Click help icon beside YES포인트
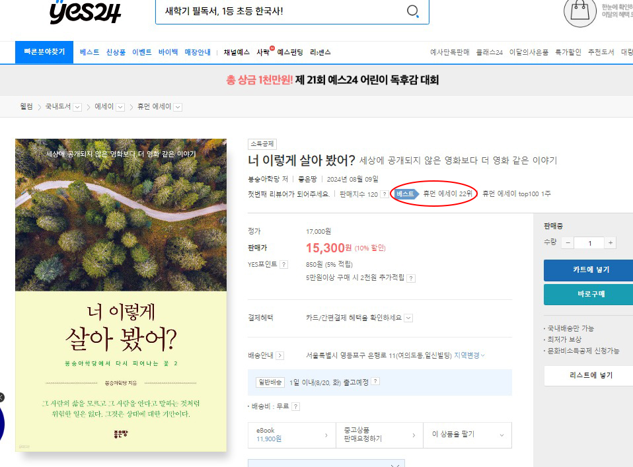633x467 pixels. [284, 265]
